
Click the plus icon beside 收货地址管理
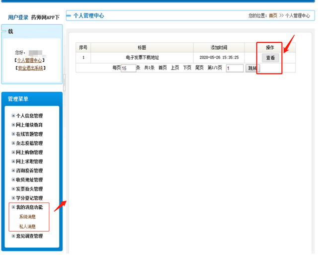click(13, 179)
